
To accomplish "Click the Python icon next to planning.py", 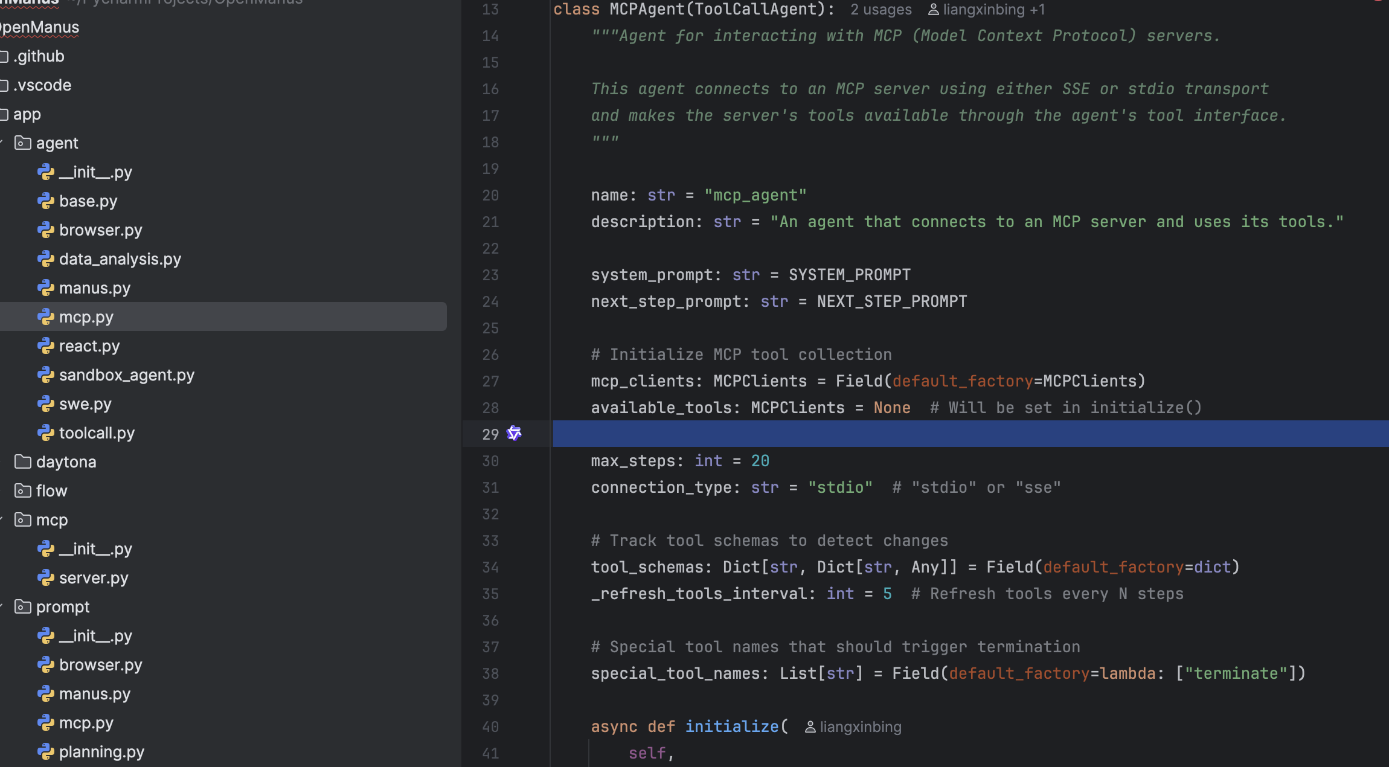I will (46, 752).
